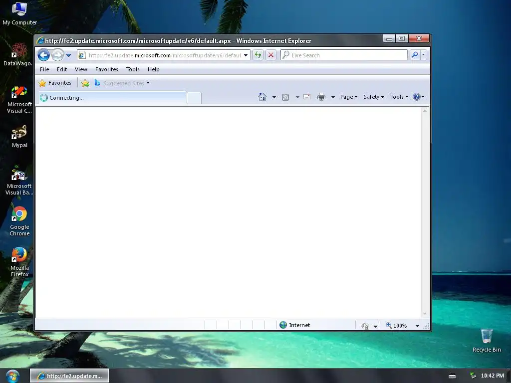Expand the zoom level dropdown arrow
511x383 pixels.
point(417,326)
